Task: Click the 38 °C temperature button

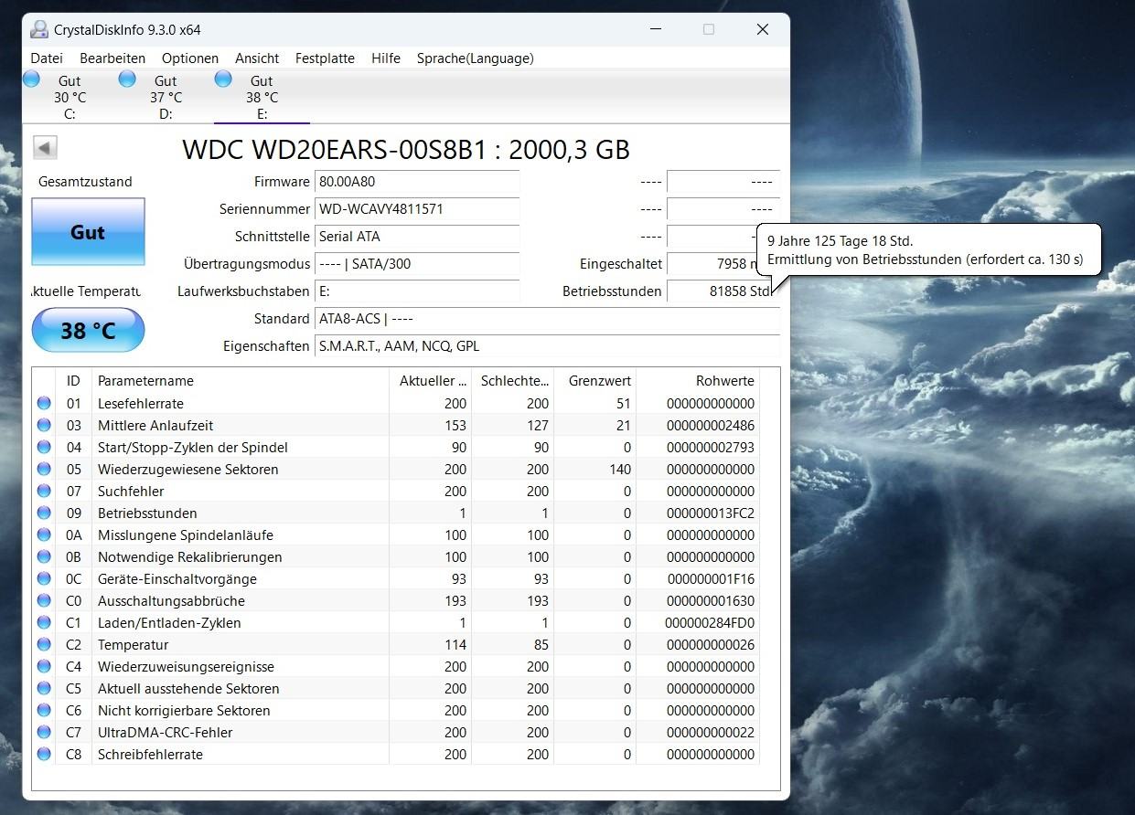Action: [x=88, y=330]
